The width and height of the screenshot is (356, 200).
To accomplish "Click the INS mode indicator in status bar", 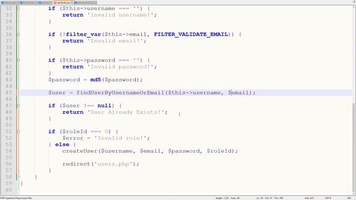I will coord(349,198).
